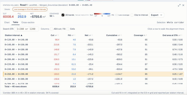Select row 0+220.00 – 0+240.00

pyautogui.click(x=93, y=64)
